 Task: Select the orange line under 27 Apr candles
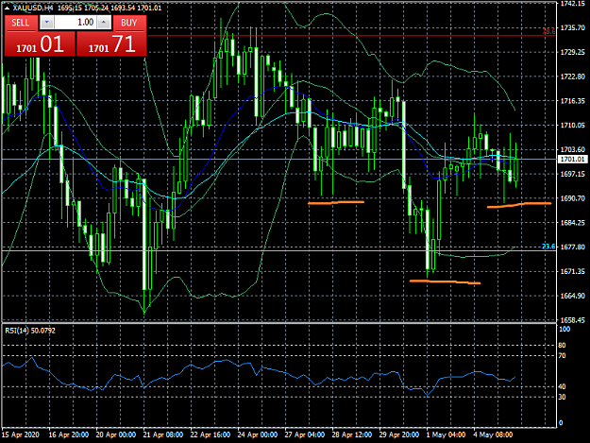pos(336,202)
